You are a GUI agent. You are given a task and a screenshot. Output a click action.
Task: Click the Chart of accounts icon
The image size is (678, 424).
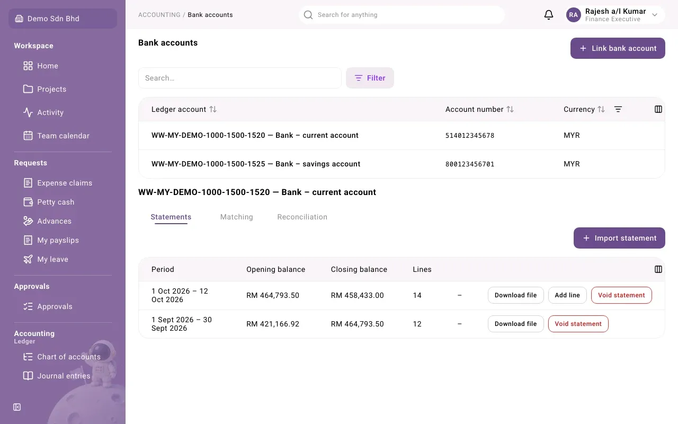pyautogui.click(x=28, y=357)
